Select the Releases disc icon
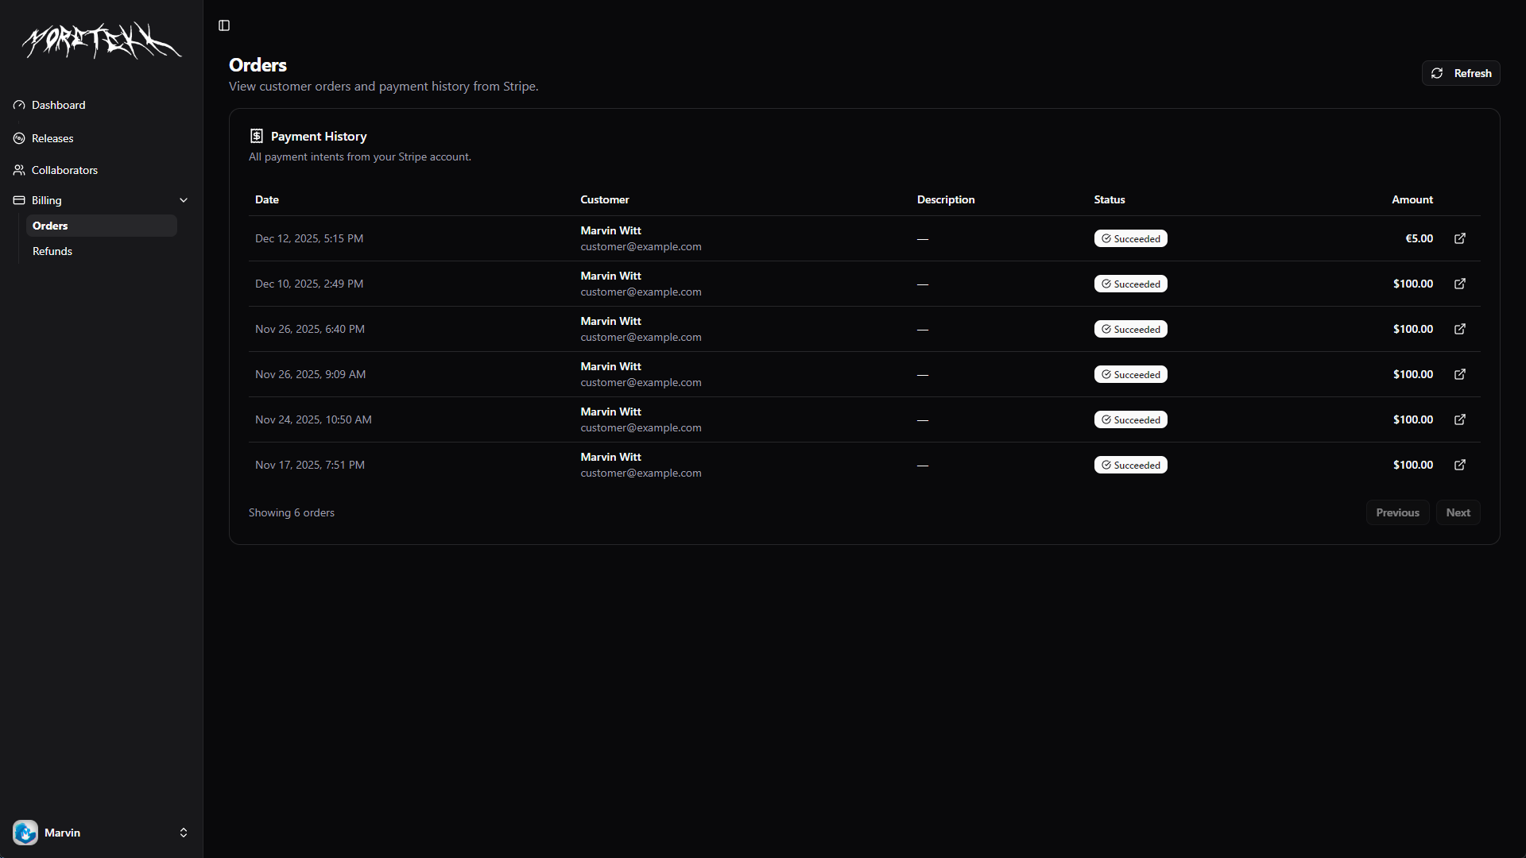Viewport: 1526px width, 858px height. click(x=19, y=138)
